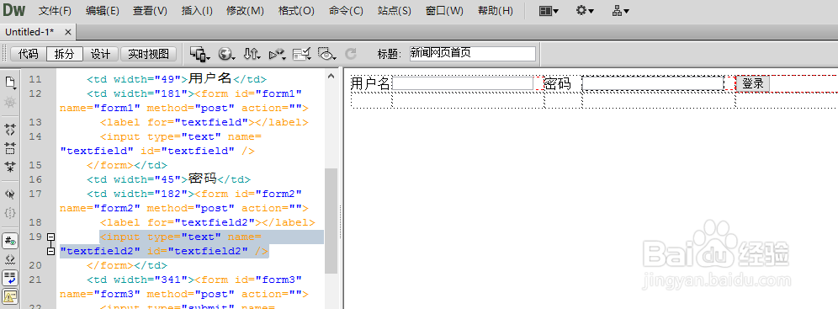
Task: Open the 格式(O) menu
Action: (x=296, y=11)
